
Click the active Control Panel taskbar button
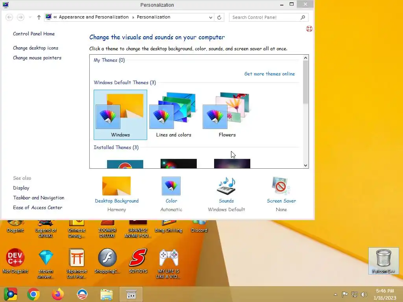tap(131, 294)
